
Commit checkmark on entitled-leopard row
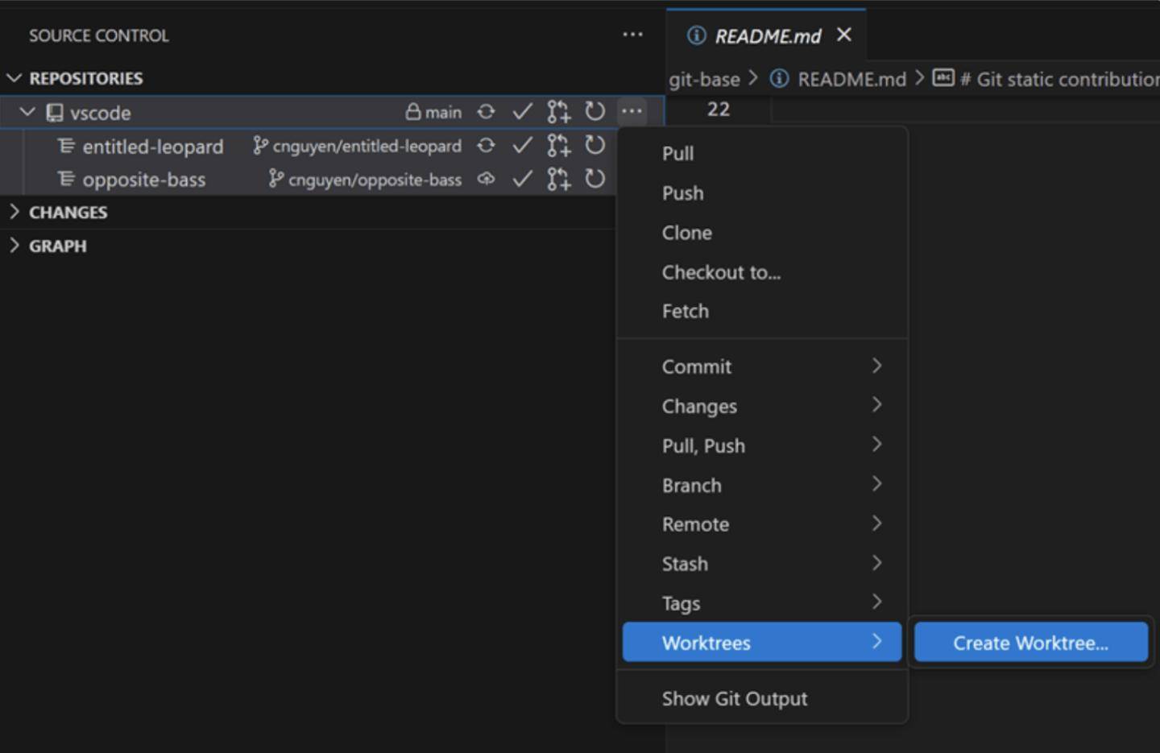(522, 145)
